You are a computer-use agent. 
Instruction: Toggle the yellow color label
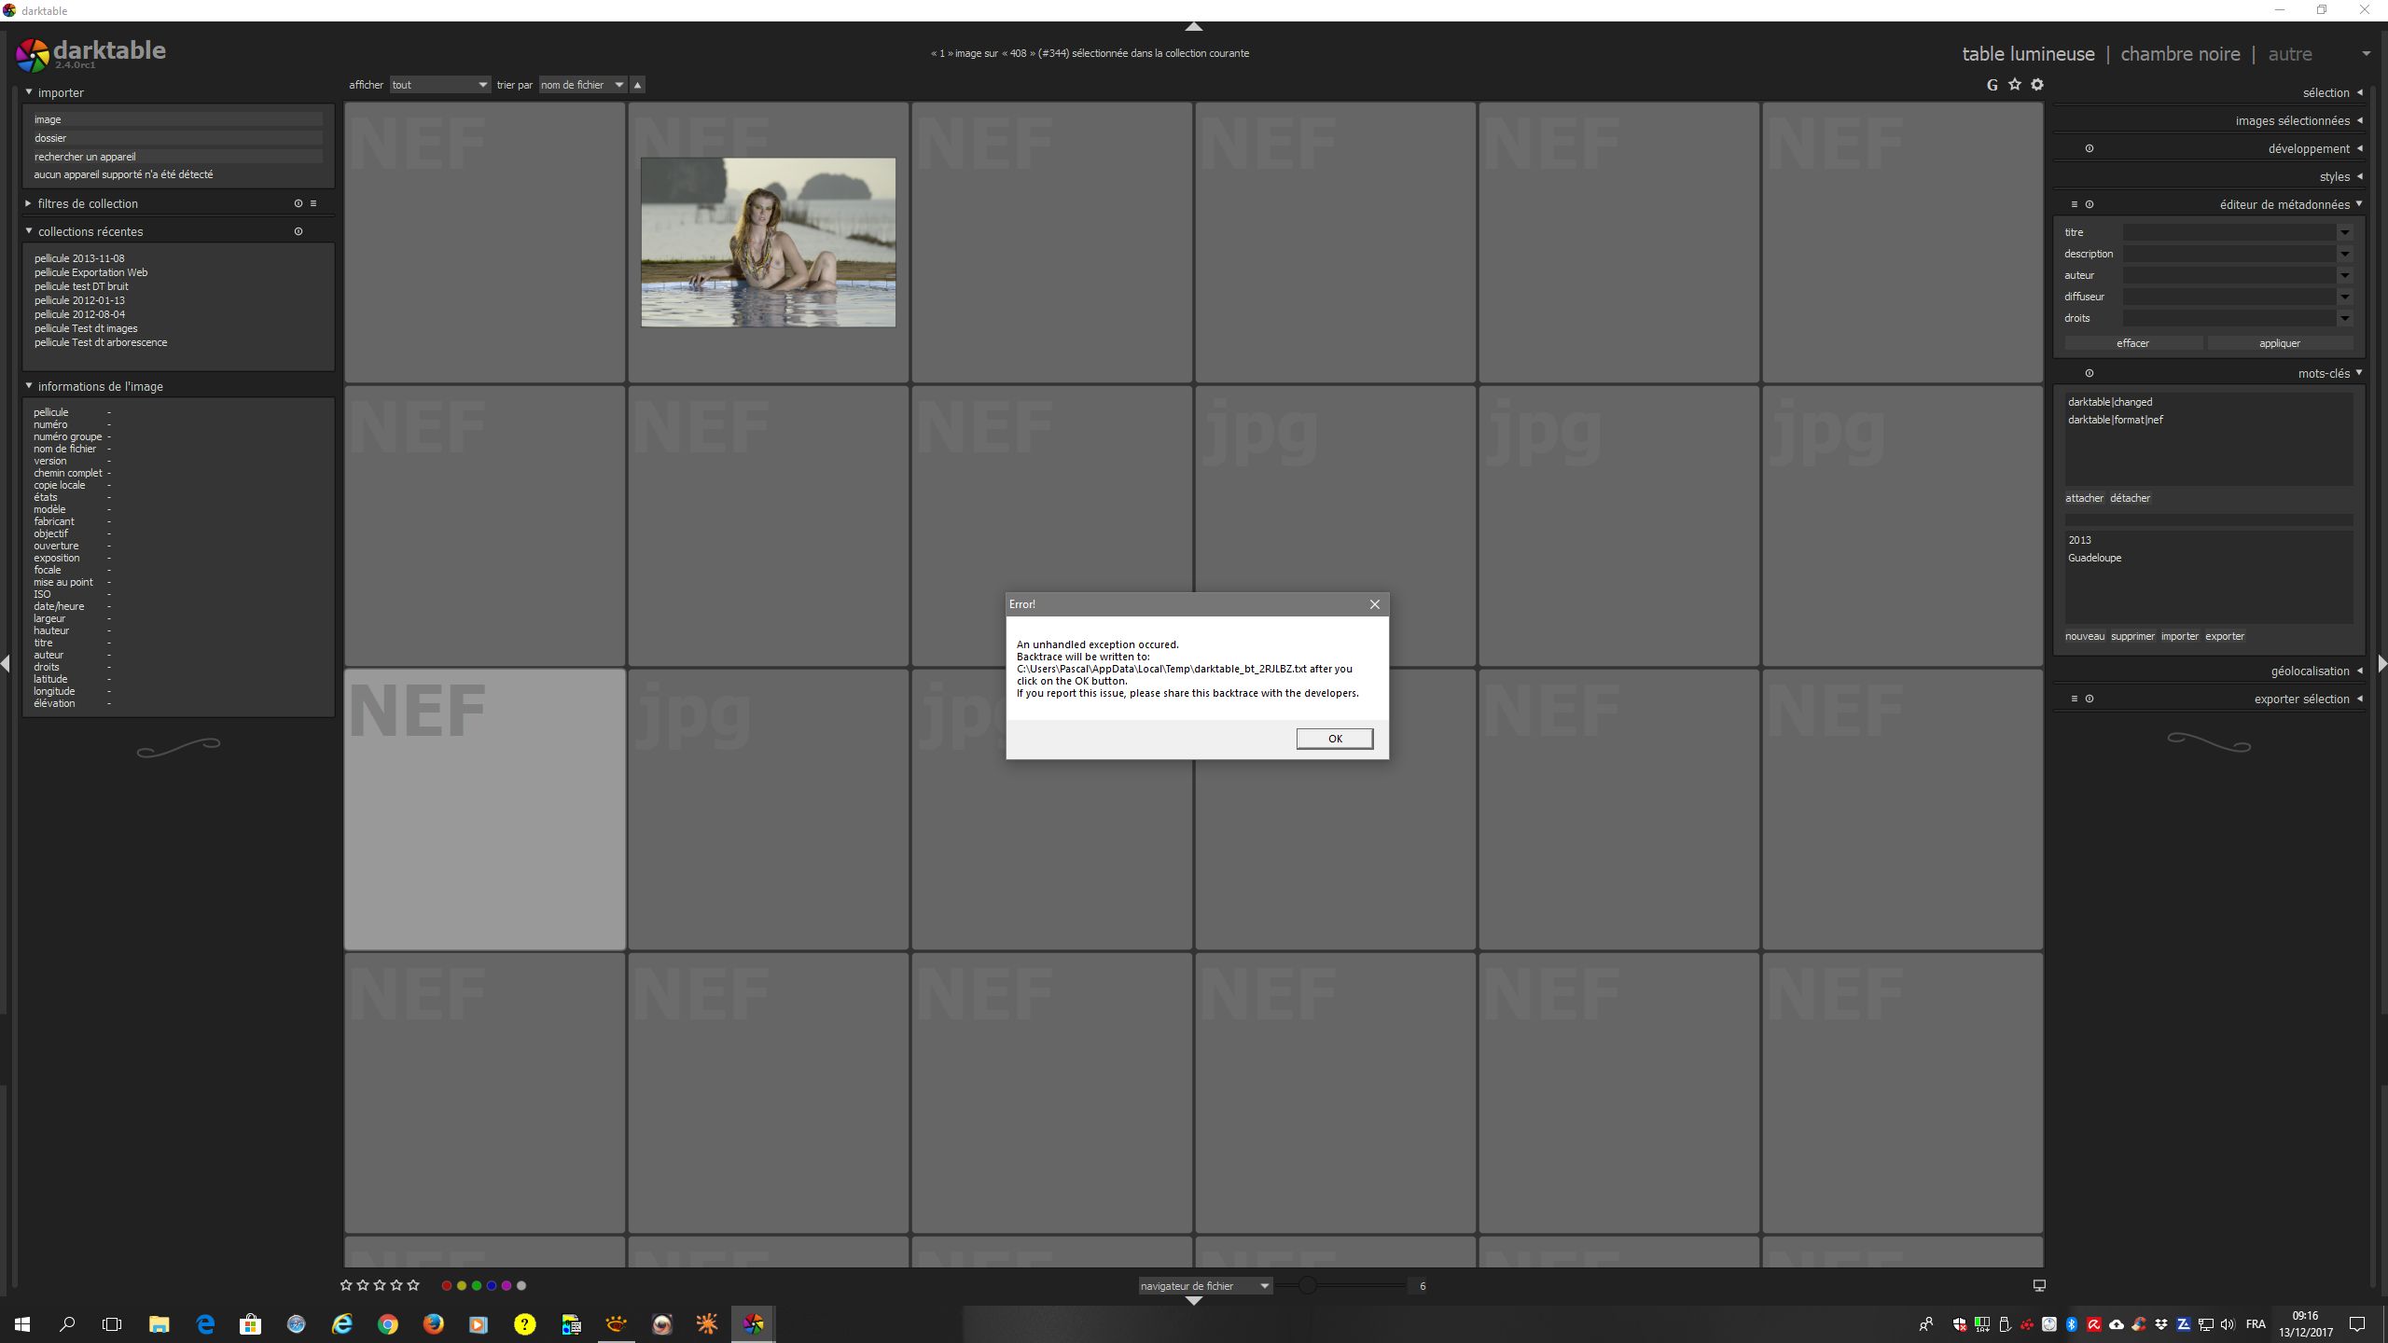click(x=462, y=1285)
